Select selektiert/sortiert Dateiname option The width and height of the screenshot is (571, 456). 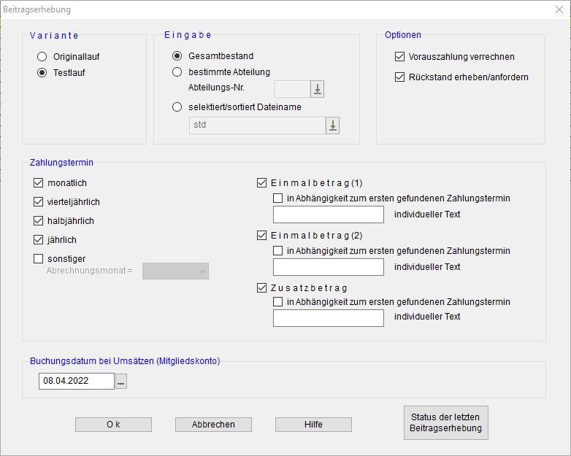pos(177,107)
